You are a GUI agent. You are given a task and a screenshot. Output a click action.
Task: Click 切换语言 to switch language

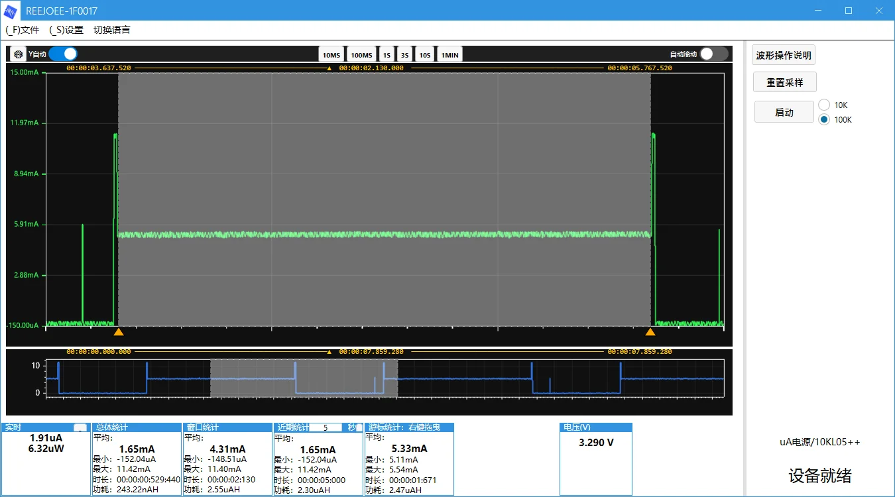(111, 30)
